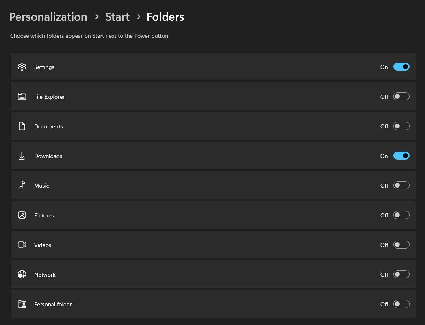Switch on the Personal folder toggle
Screen dimensions: 425x325
coord(401,304)
